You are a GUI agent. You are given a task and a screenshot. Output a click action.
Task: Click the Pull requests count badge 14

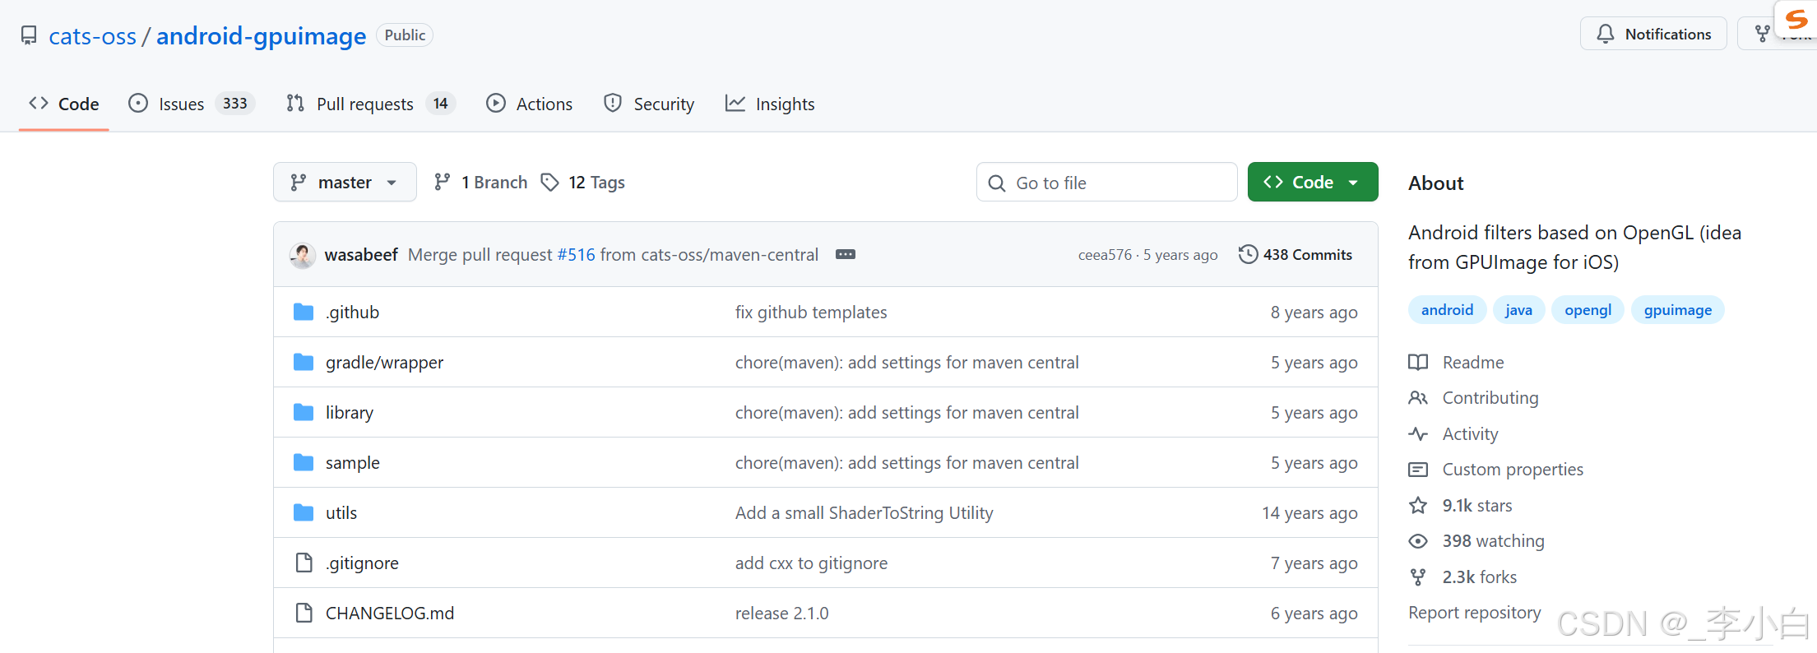[441, 104]
